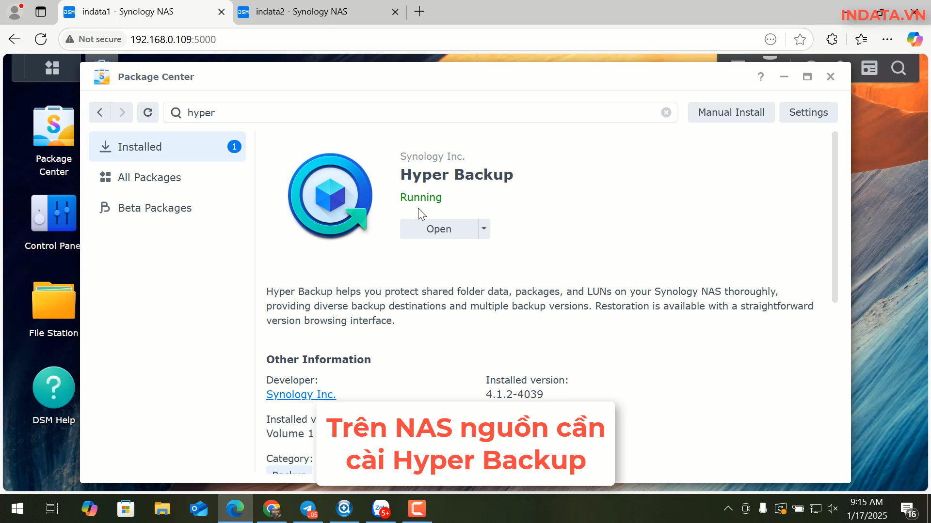Open browser profile avatar
931x523 pixels.
[15, 12]
